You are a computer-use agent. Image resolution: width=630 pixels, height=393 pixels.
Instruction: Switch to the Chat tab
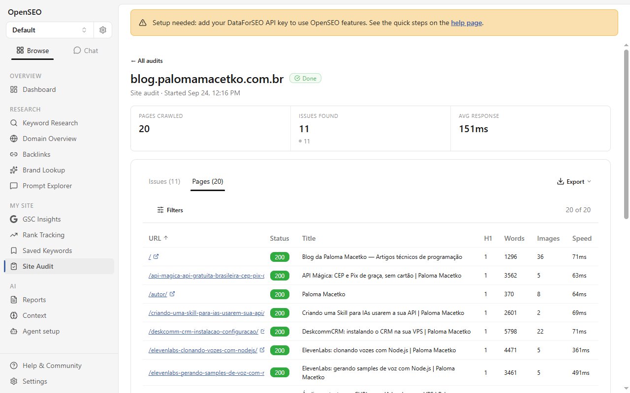(86, 51)
